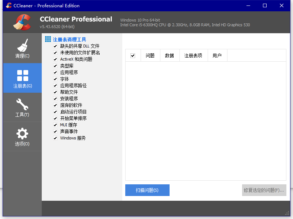The width and height of the screenshot is (293, 219).
Task: Click the 注册表项 column header
Action: point(194,55)
